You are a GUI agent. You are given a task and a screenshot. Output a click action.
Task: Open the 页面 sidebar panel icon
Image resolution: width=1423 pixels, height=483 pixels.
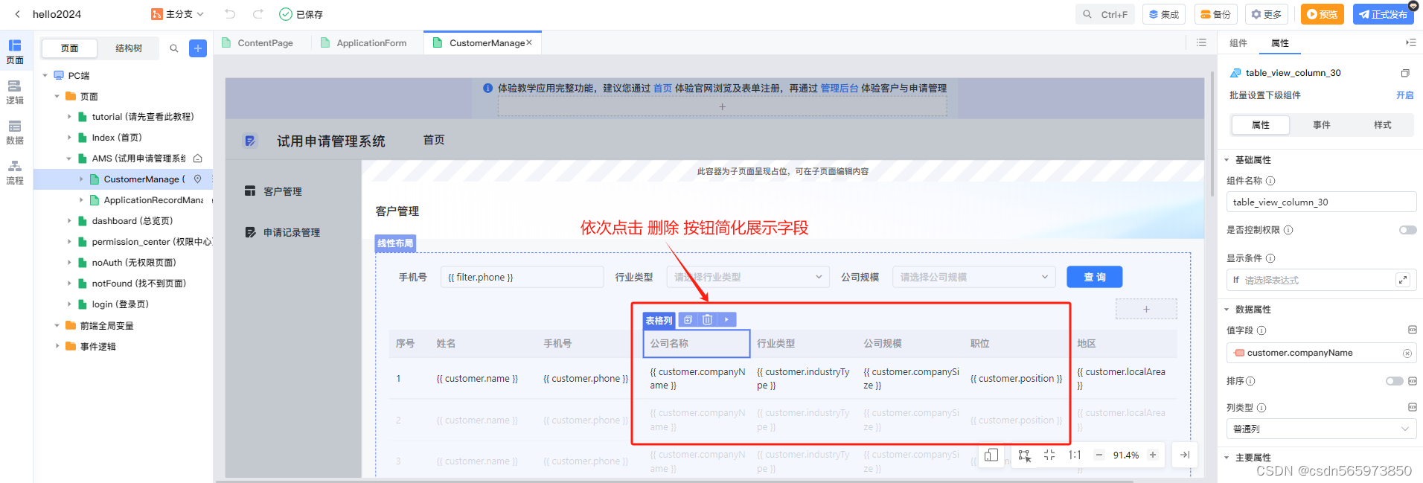[15, 51]
